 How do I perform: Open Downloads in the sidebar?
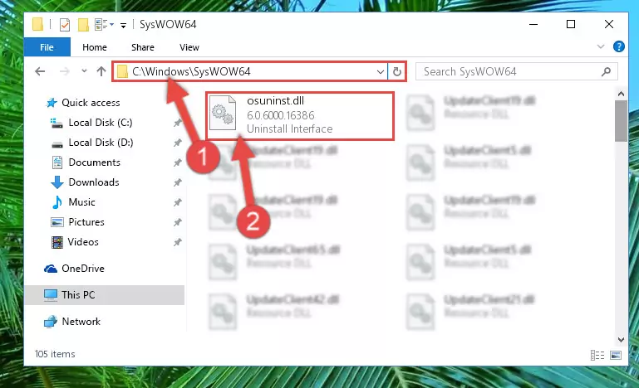94,182
